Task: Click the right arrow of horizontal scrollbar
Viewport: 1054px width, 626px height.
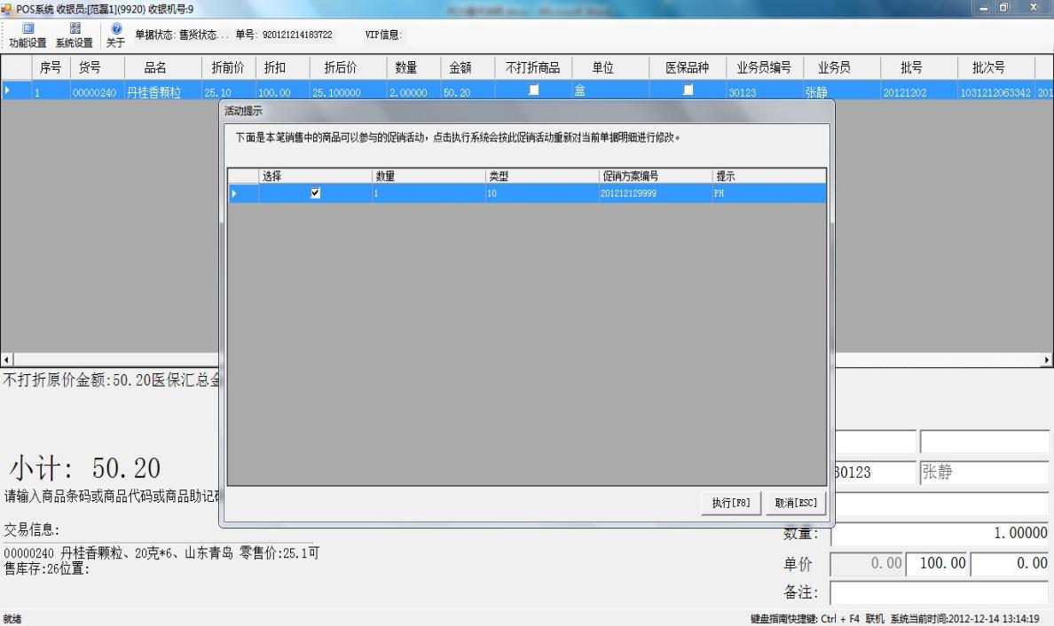Action: coord(1047,360)
